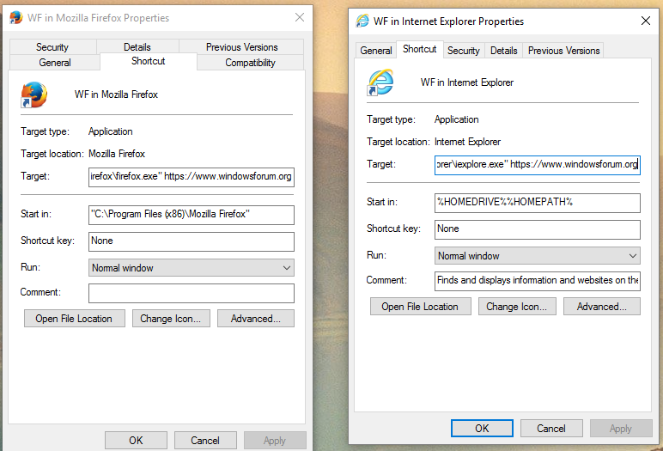663x451 pixels.
Task: Click the Internet Explorer icon in the title bar
Action: [362, 21]
